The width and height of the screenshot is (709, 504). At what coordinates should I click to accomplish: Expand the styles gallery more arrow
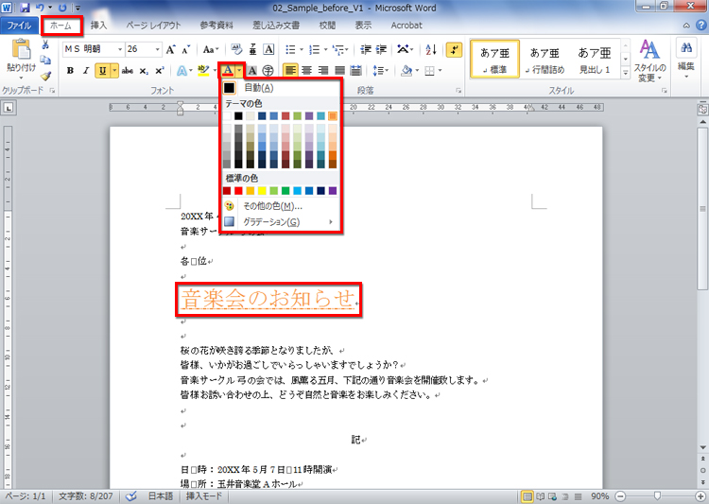(626, 73)
